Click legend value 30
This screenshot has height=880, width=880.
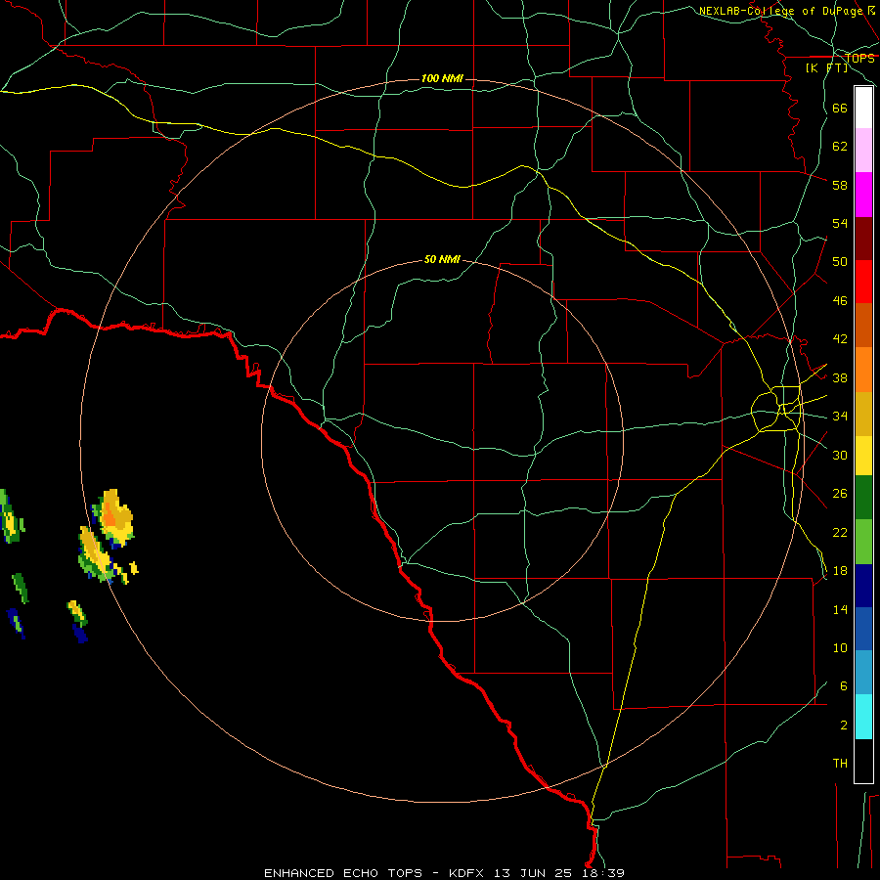click(x=840, y=455)
